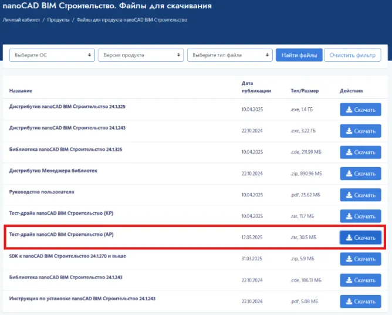Viewport: 392px width, 315px height.
Task: Download Дистрибутив nanoCAD BIM Строительство 24.1.243
Action: [x=360, y=131]
